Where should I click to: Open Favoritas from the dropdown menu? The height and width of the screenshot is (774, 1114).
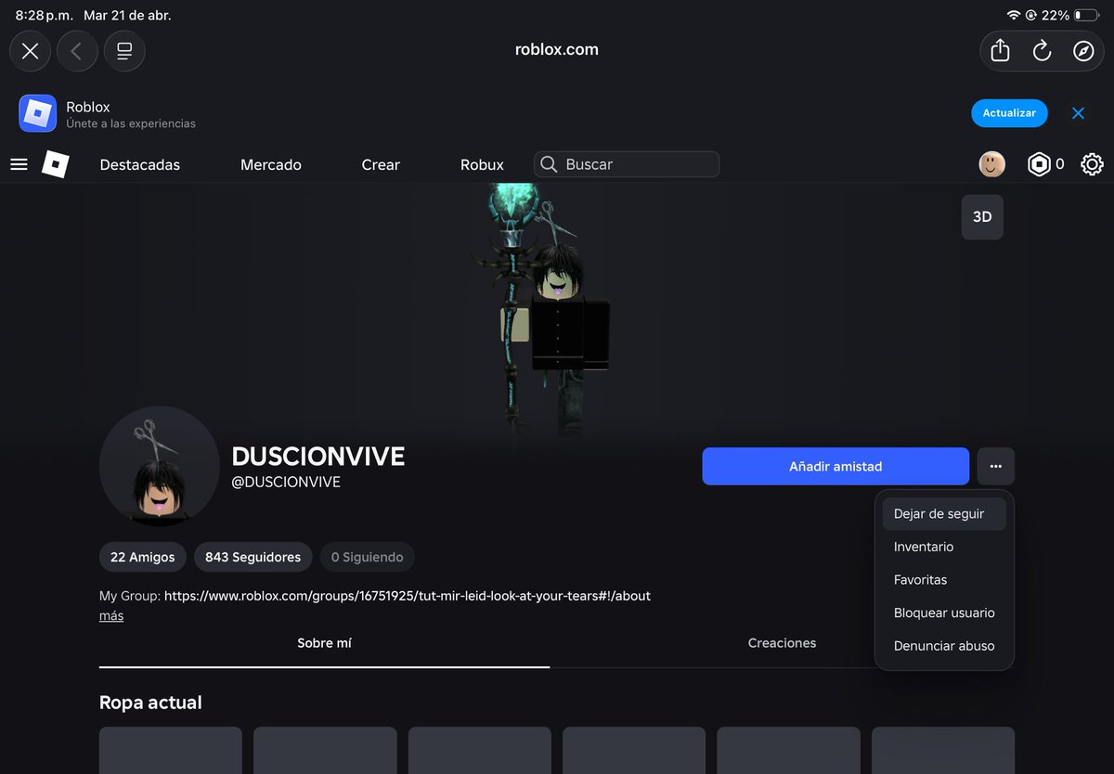[944, 579]
